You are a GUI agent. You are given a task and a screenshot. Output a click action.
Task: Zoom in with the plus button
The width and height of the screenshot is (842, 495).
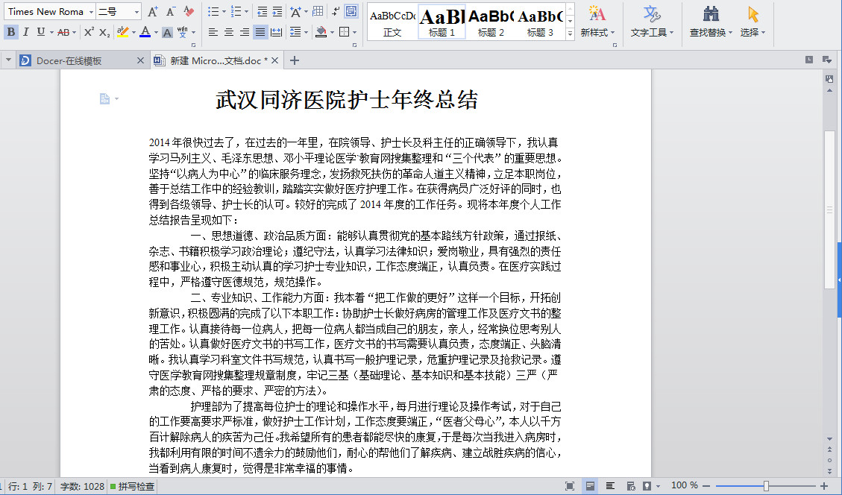click(824, 486)
